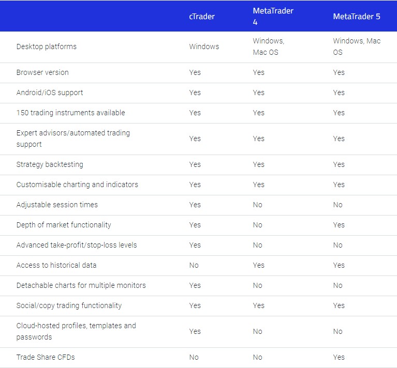Click the MetaTrader 4 column header
Image resolution: width=397 pixels, height=368 pixels.
(273, 17)
